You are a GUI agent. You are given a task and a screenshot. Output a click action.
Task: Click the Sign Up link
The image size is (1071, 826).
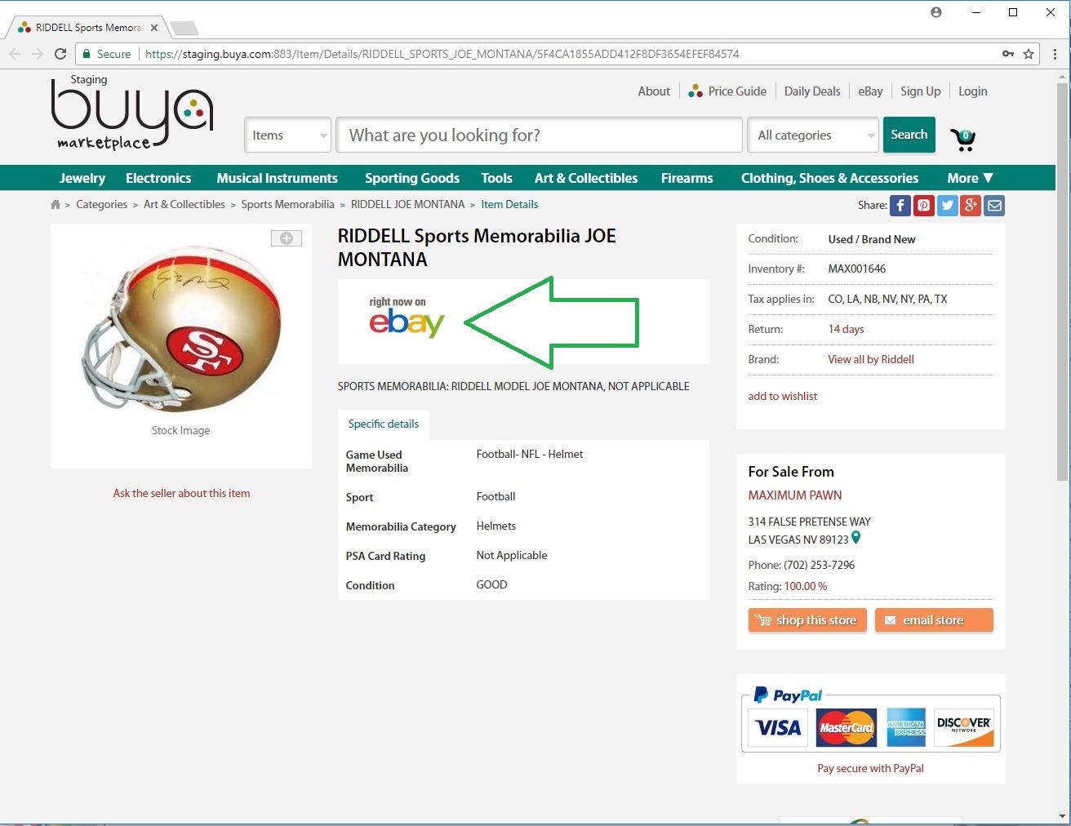click(920, 91)
